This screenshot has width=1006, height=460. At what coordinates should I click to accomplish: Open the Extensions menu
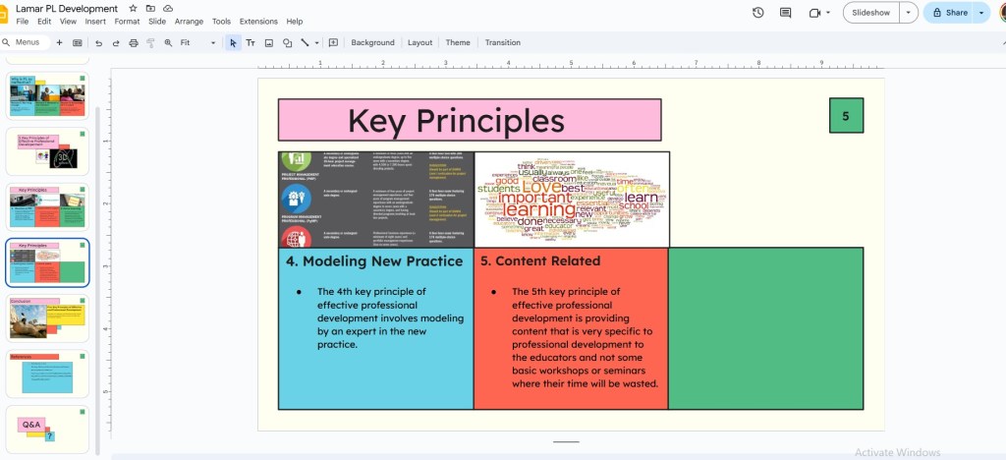pyautogui.click(x=258, y=21)
